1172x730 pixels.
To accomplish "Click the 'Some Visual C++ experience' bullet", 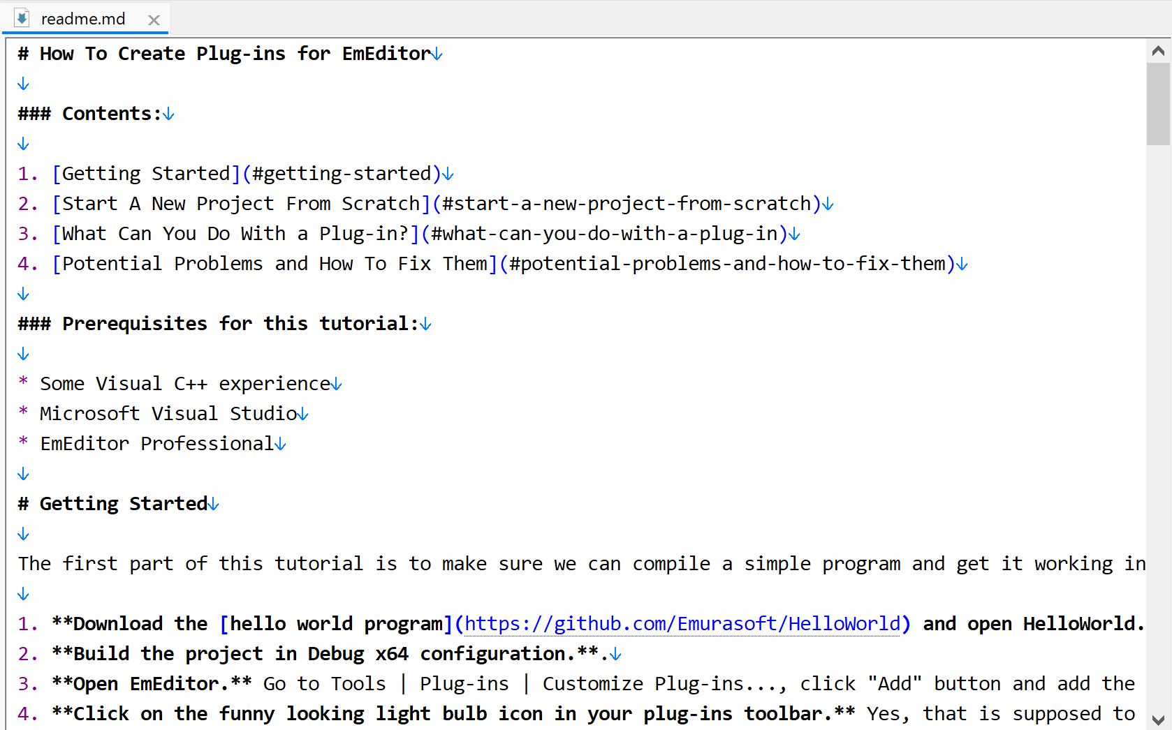I will tap(180, 384).
